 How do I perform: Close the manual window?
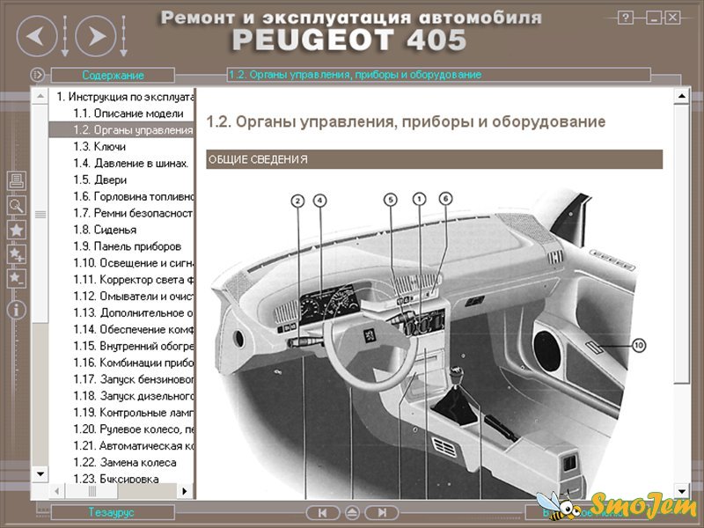point(672,18)
